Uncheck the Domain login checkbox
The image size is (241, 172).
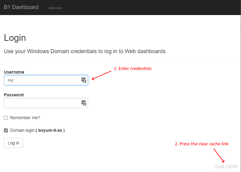pyautogui.click(x=6, y=130)
